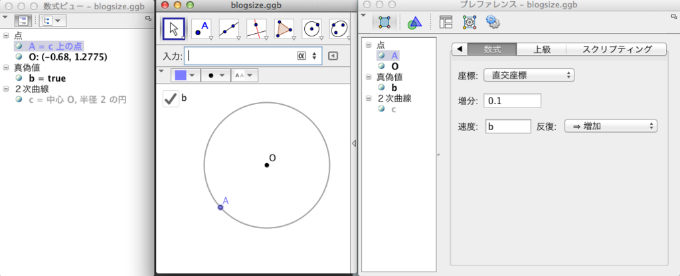Toggle visibility bullet of b = true

[x=18, y=78]
